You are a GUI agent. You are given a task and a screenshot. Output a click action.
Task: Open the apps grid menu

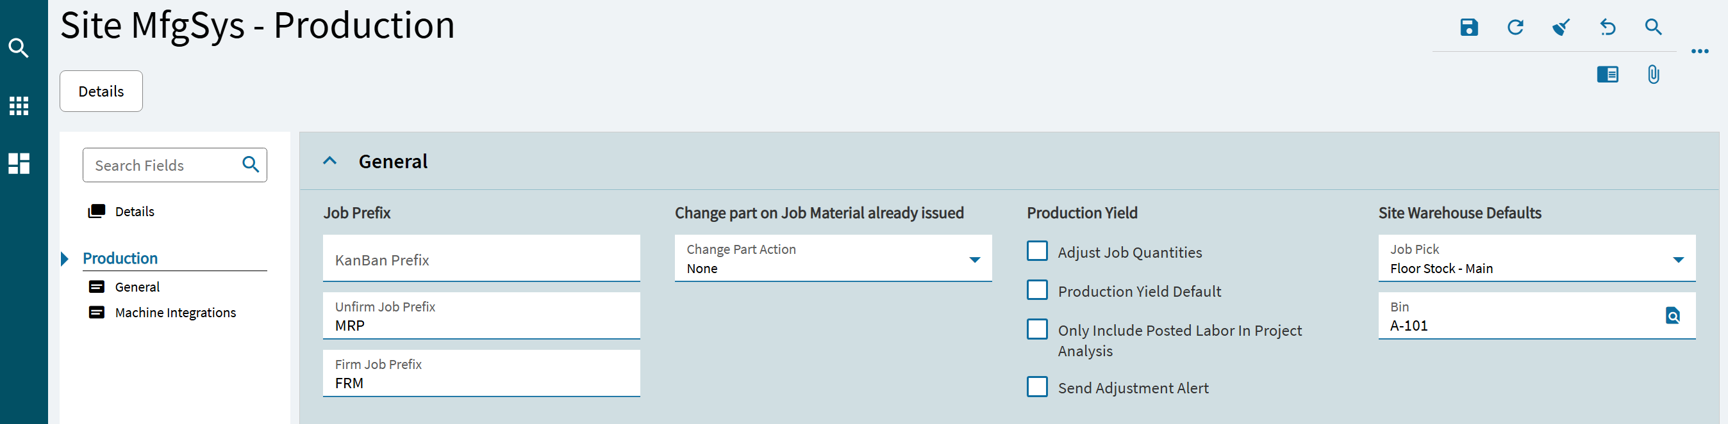19,106
